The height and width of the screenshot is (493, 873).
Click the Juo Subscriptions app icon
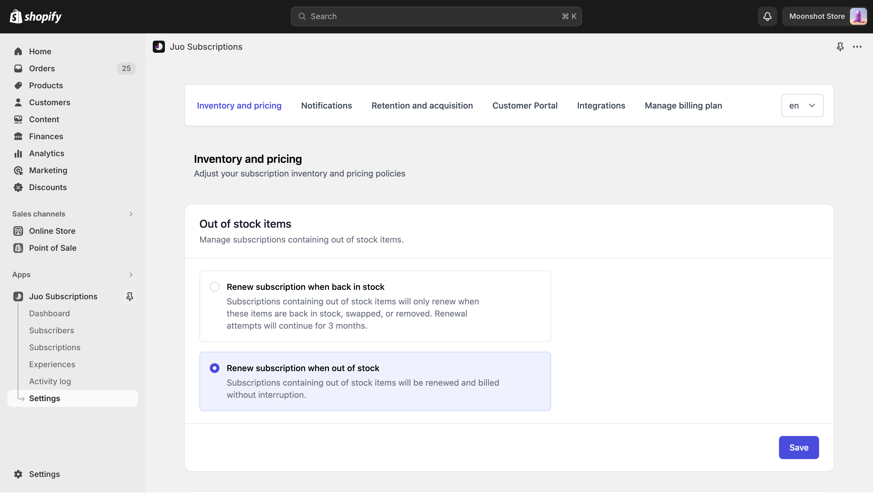tap(17, 296)
